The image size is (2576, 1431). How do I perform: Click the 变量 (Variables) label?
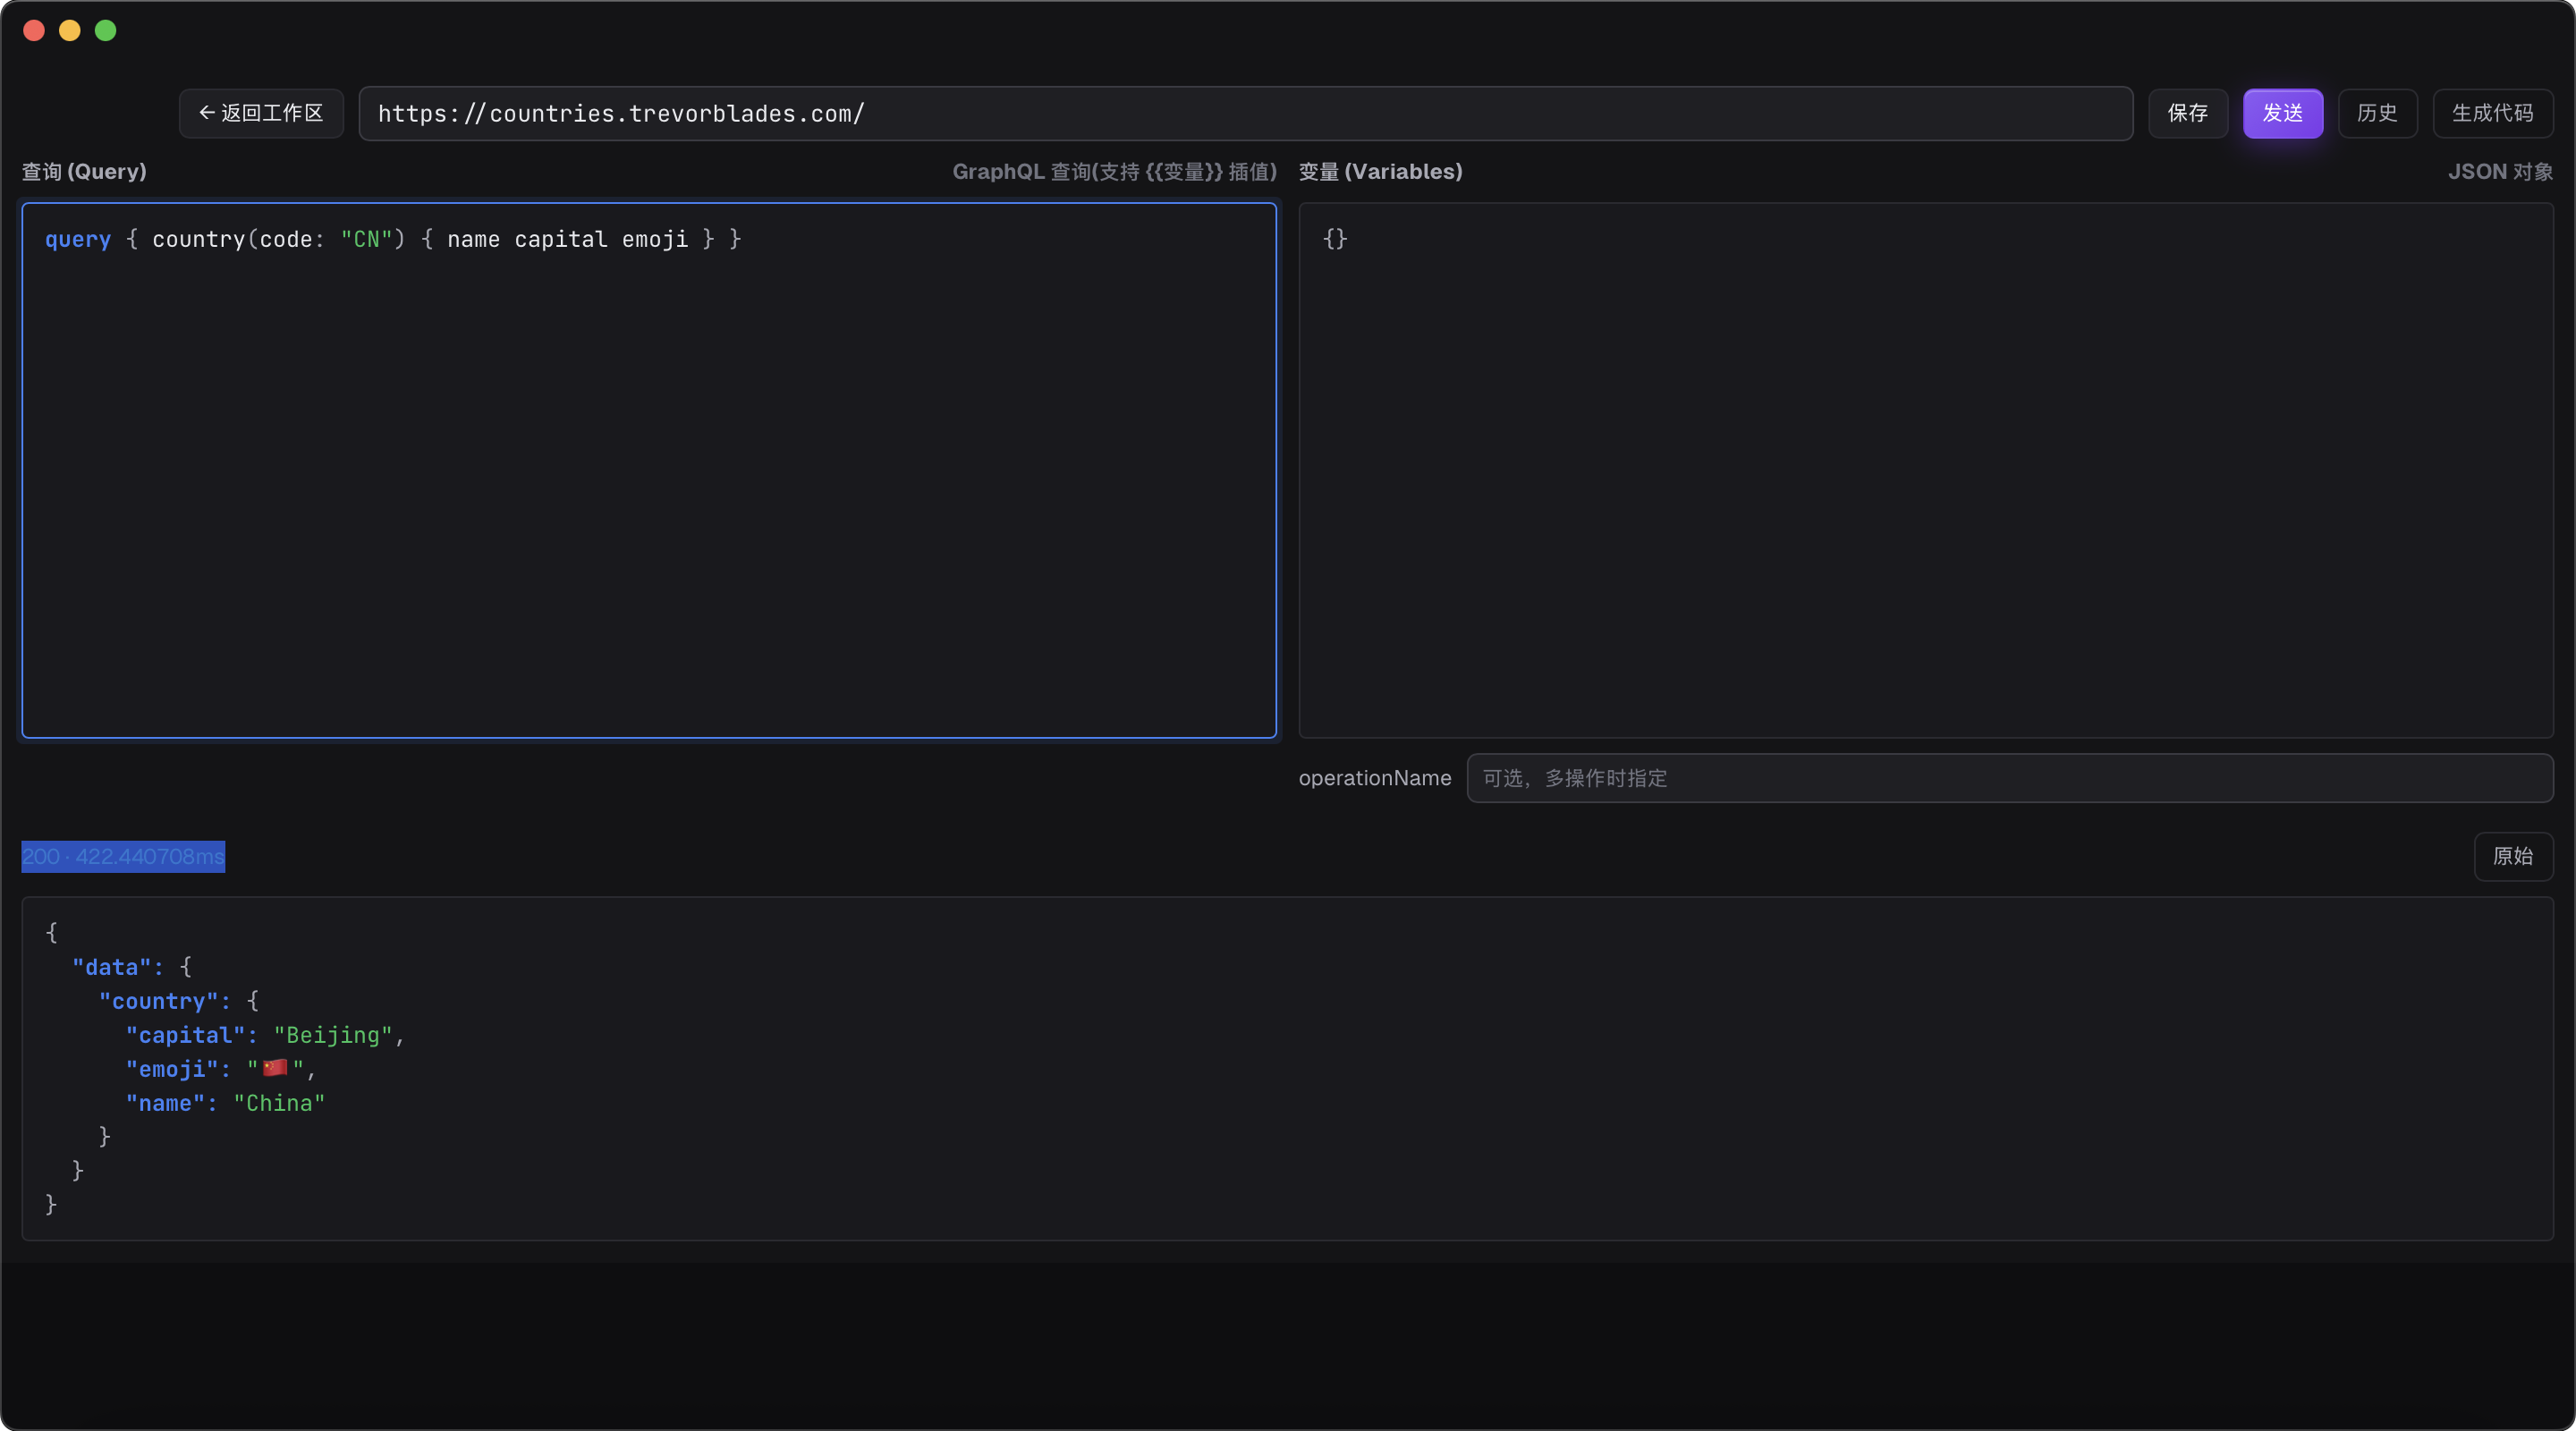pos(1380,171)
